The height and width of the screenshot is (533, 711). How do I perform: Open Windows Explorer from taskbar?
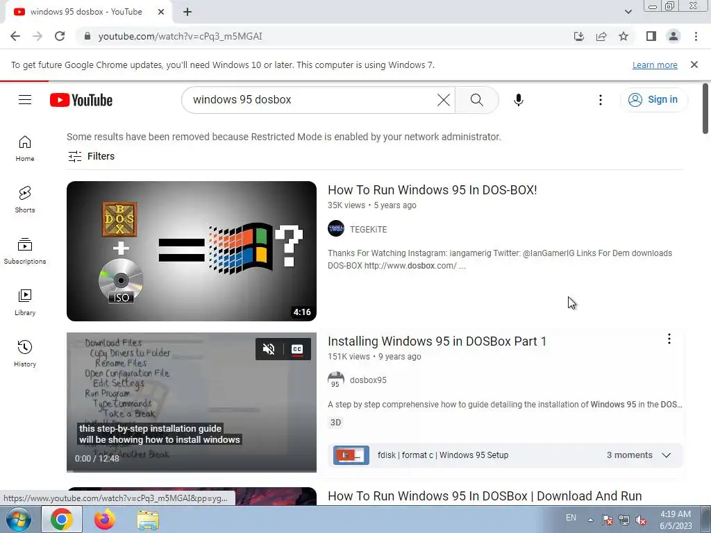pos(148,520)
